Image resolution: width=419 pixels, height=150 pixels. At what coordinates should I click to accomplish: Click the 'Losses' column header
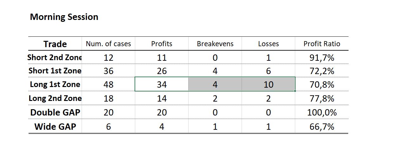pos(268,44)
